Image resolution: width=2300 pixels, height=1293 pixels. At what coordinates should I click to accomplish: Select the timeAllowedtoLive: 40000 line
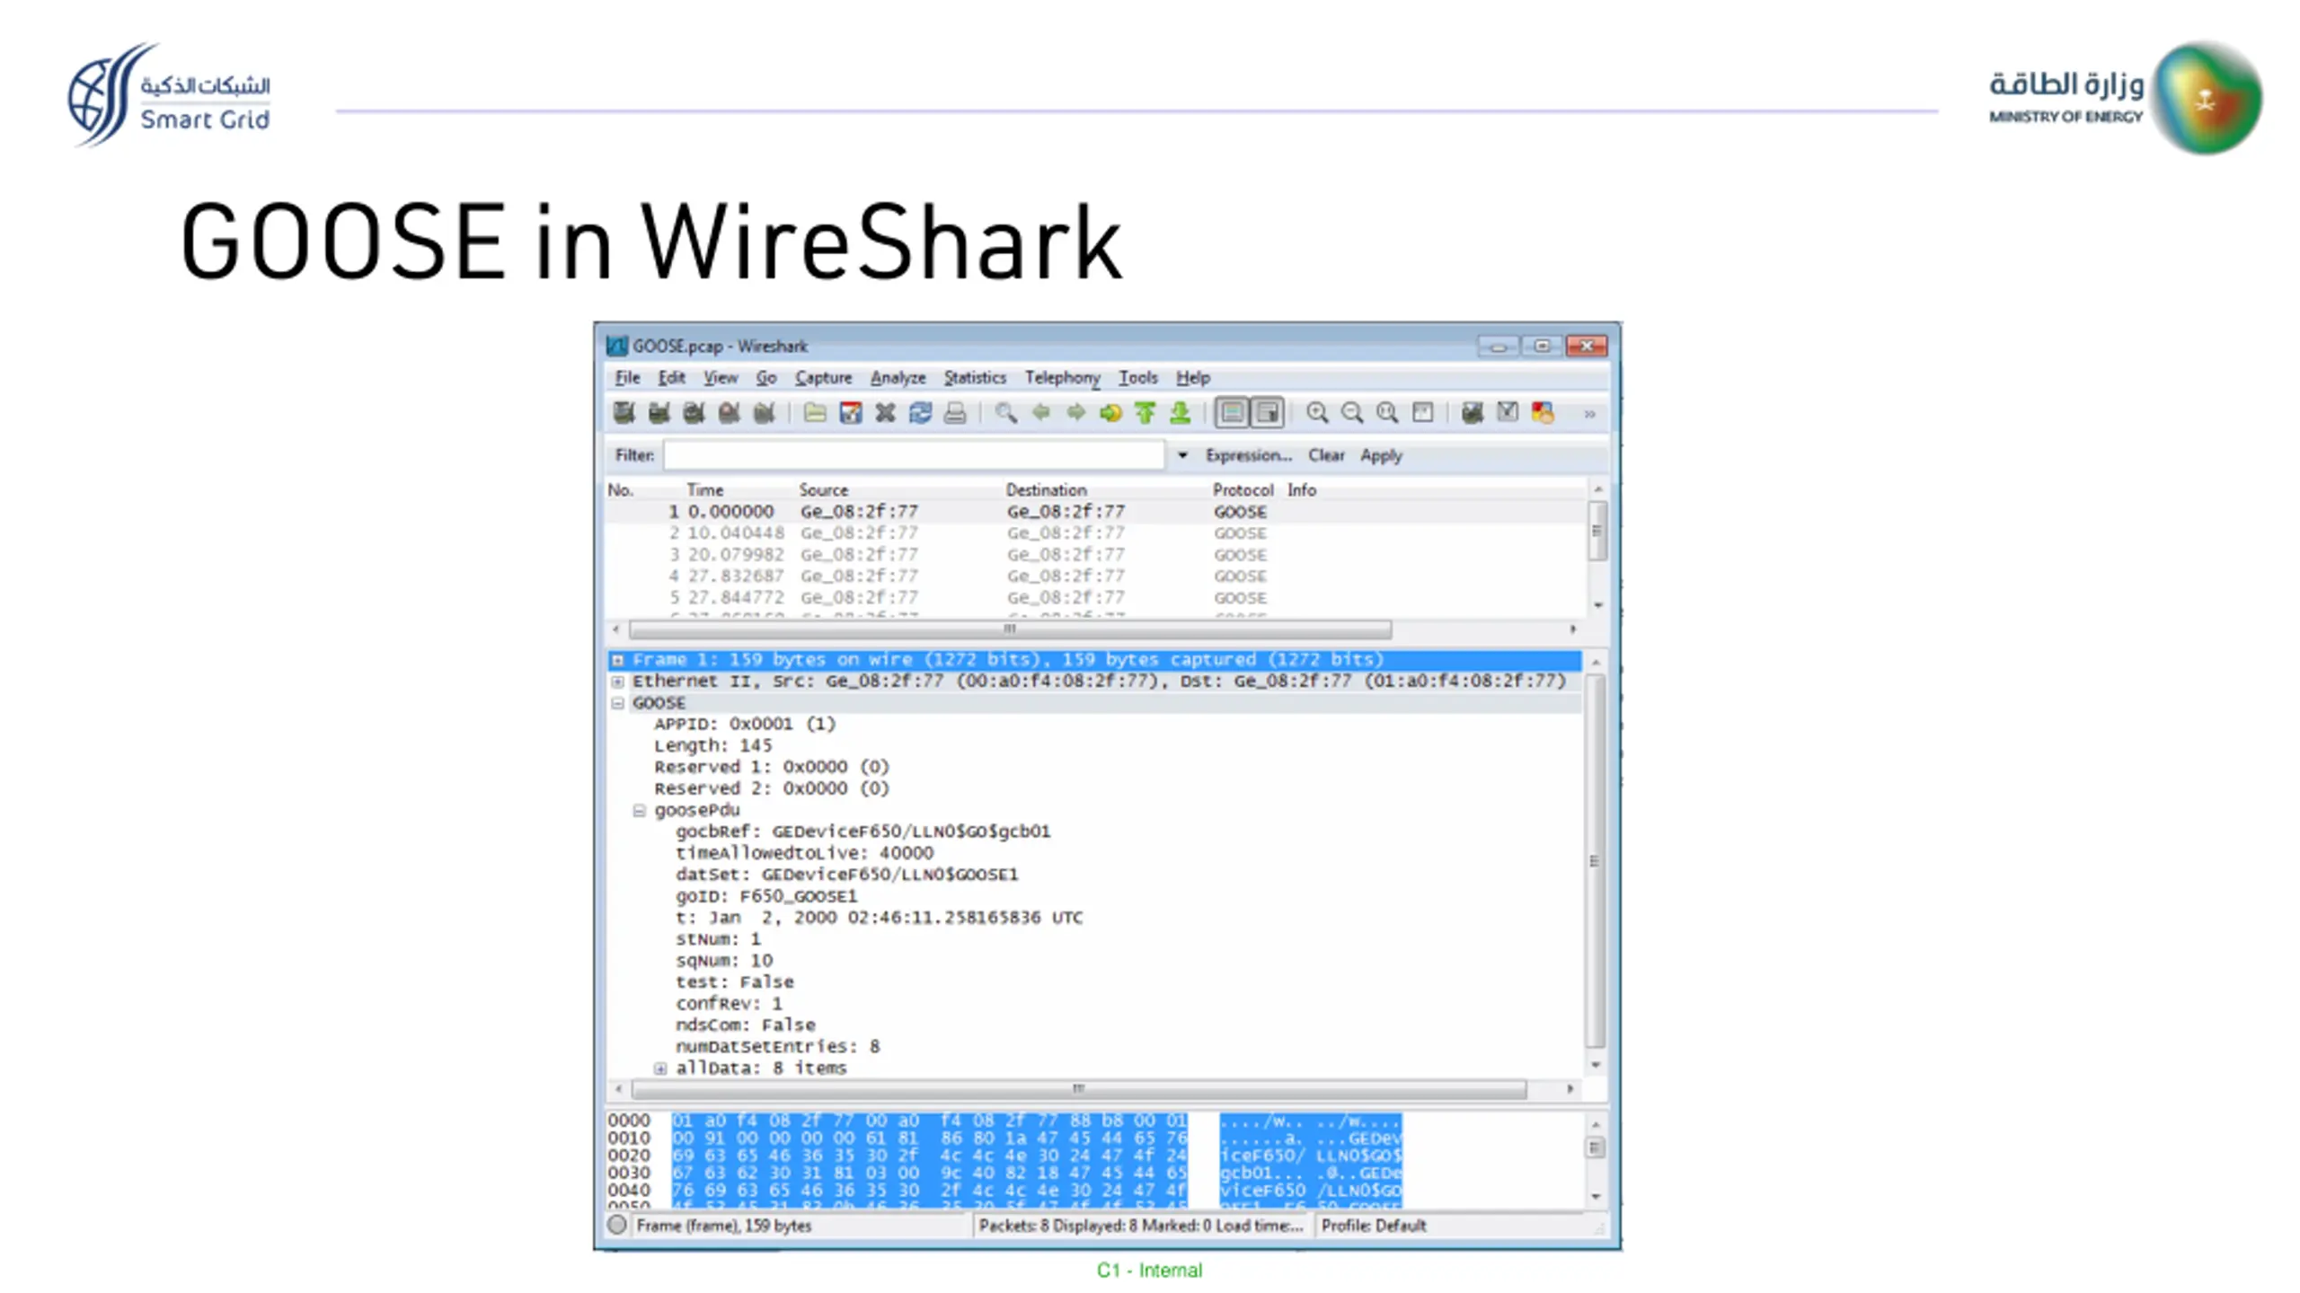804,853
